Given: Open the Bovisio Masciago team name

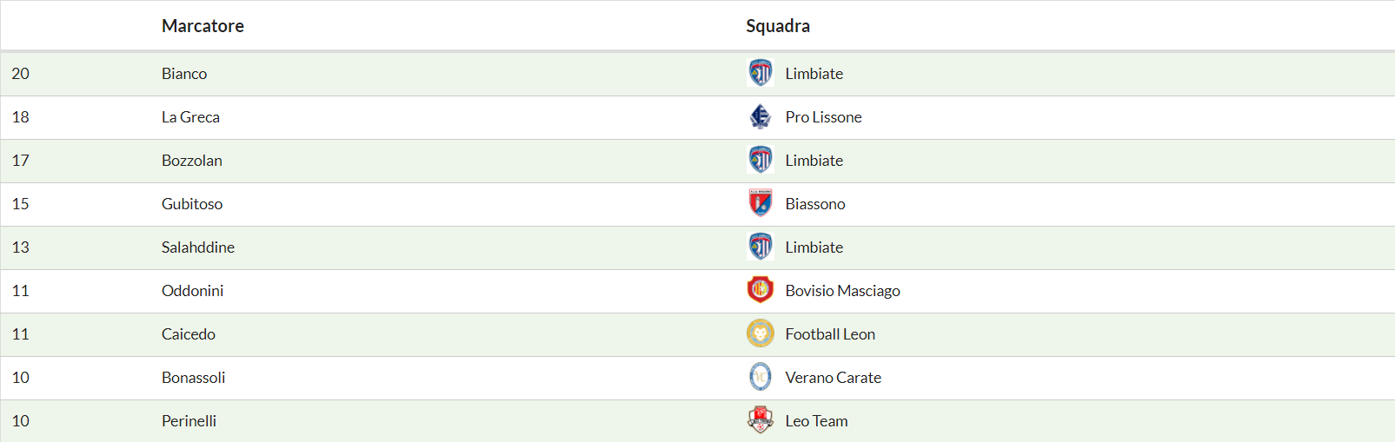Looking at the screenshot, I should 842,291.
